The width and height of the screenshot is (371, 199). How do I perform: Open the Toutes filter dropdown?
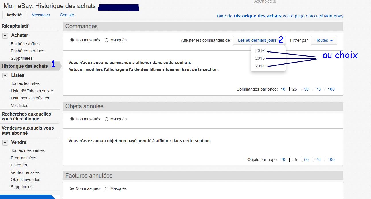pyautogui.click(x=324, y=41)
